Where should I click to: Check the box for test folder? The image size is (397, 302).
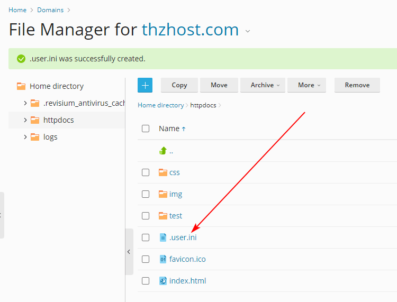click(146, 216)
